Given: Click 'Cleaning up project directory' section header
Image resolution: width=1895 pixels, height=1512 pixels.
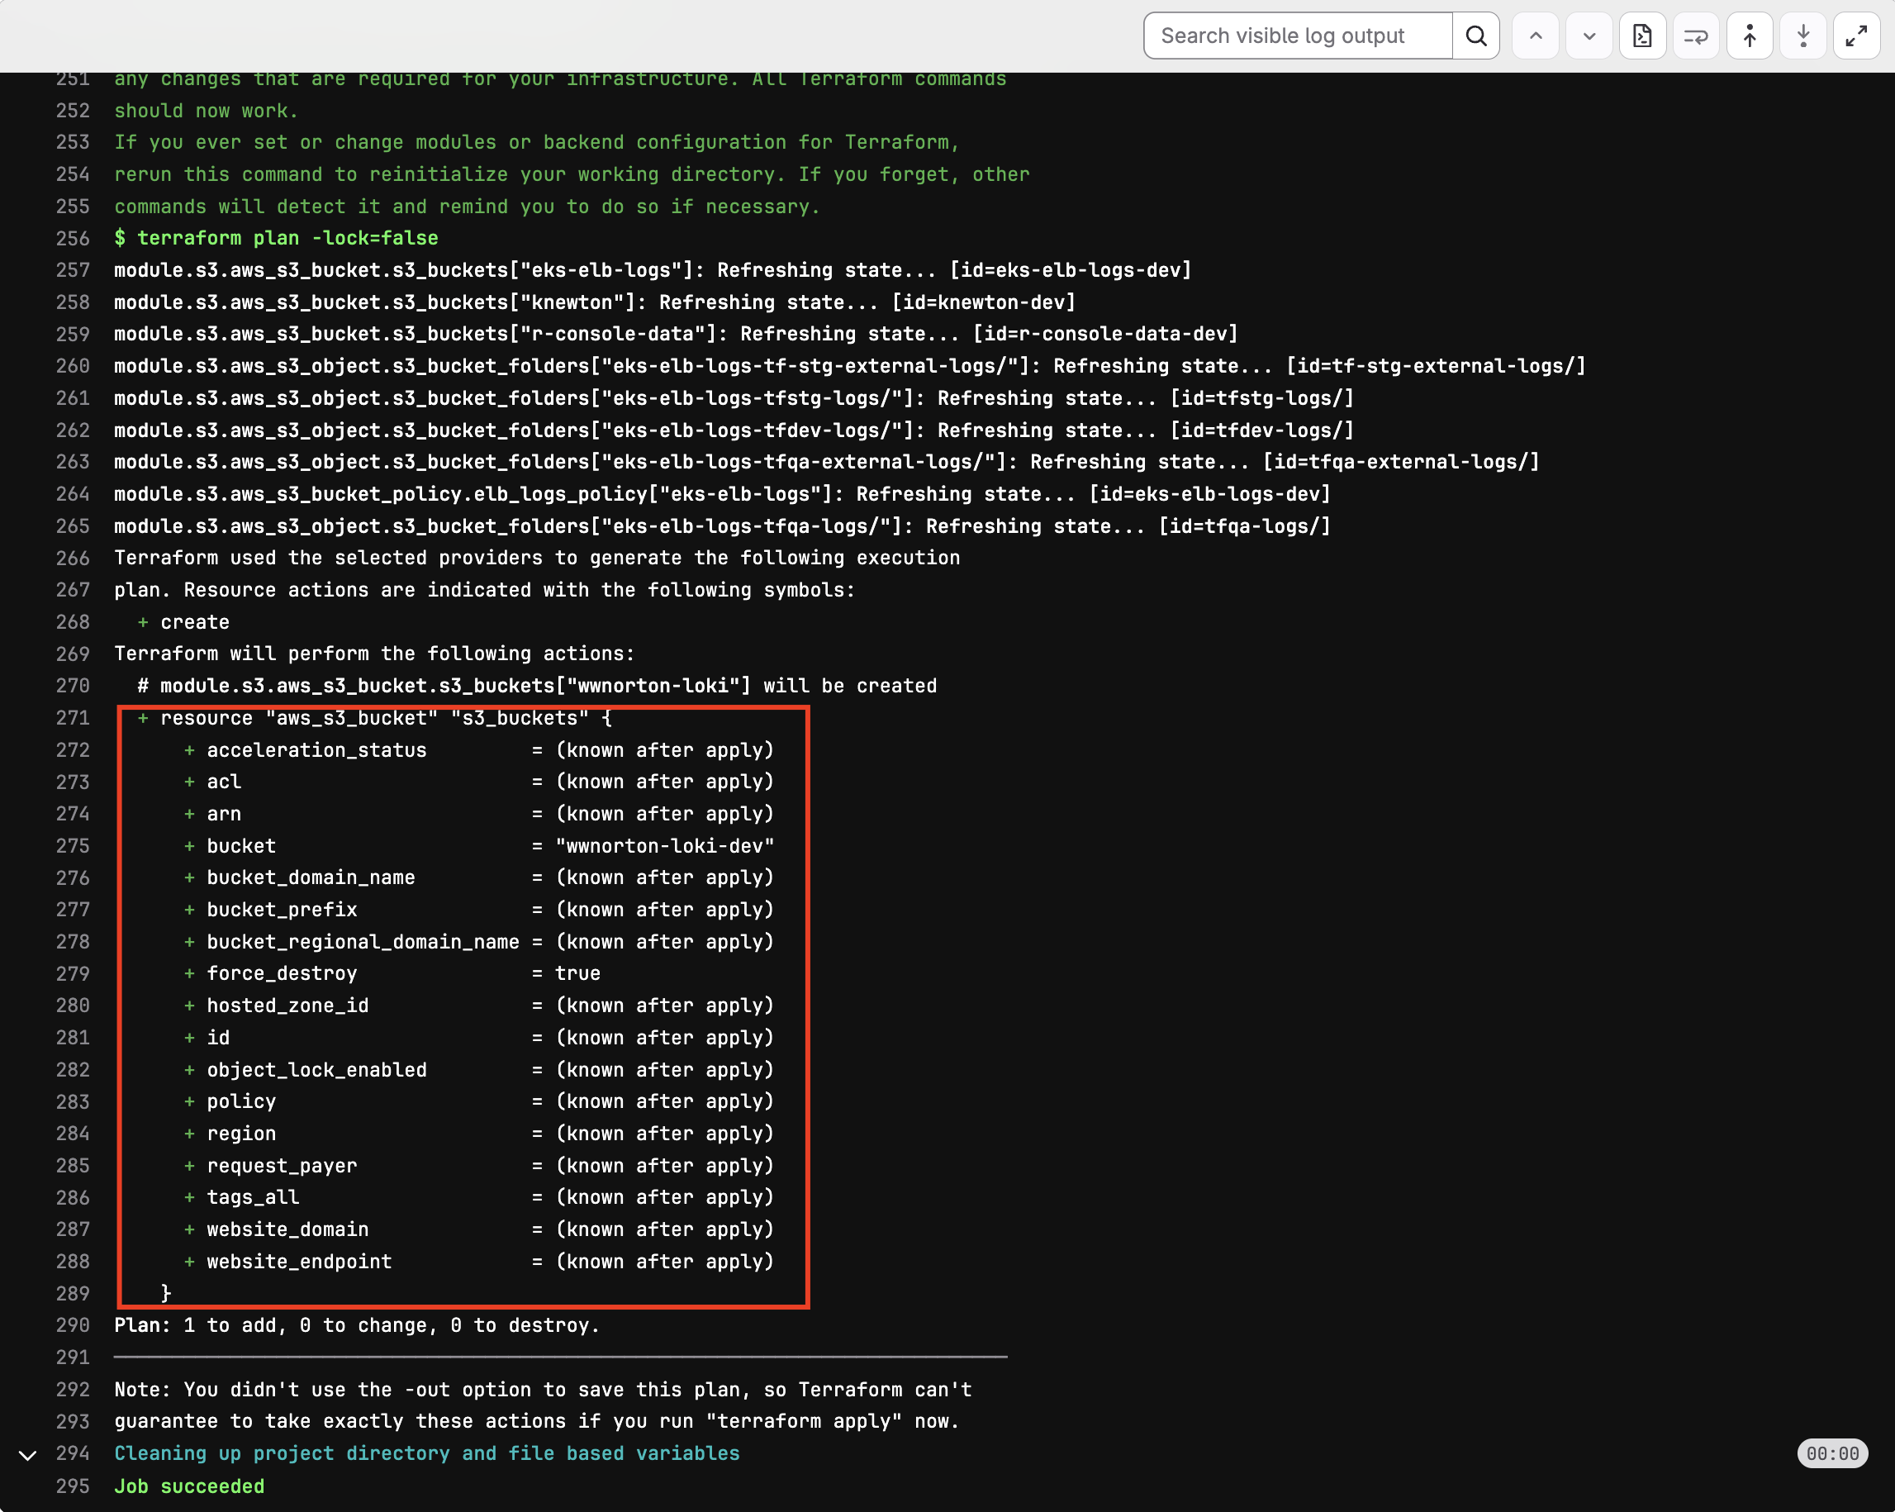Looking at the screenshot, I should click(427, 1453).
